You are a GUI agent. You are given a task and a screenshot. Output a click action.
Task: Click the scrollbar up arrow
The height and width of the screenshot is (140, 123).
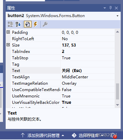tap(117, 32)
